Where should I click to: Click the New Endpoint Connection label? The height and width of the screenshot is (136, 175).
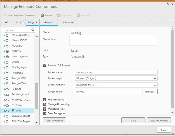(22, 15)
